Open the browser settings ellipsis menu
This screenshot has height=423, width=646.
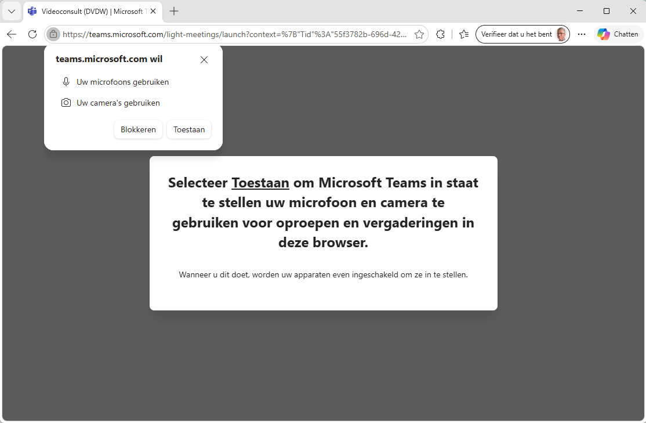point(581,34)
